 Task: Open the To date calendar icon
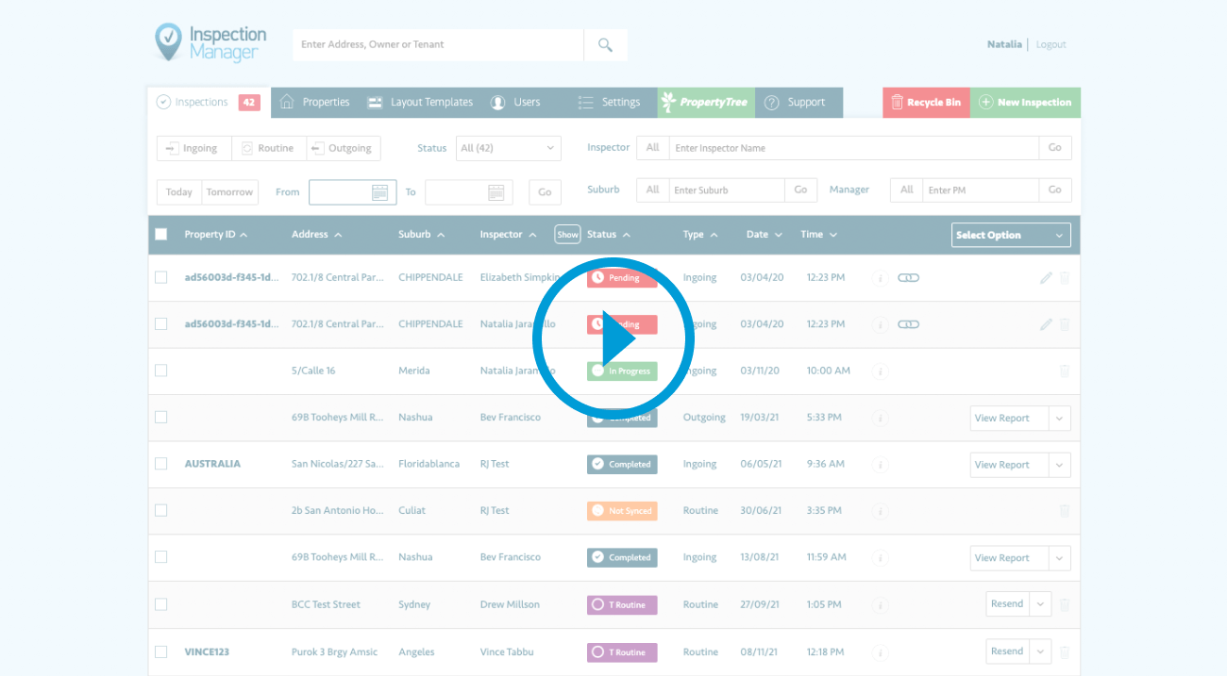pos(496,192)
